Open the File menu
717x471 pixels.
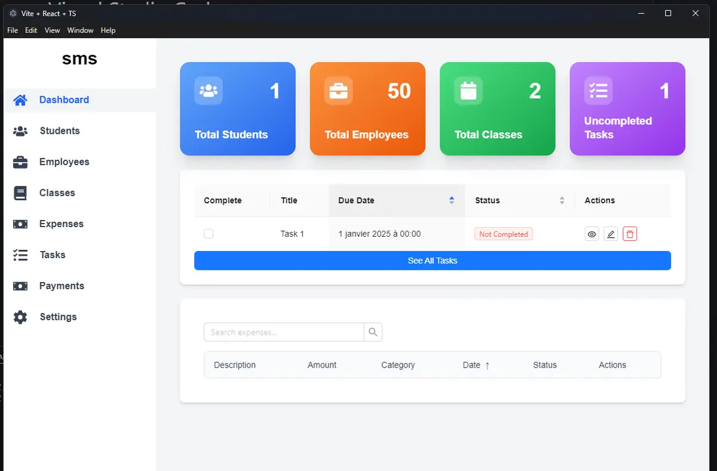12,30
